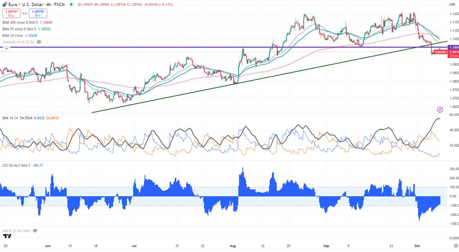Select the EMA 55 close indicator legend
Image resolution: width=459 pixels, height=252 pixels.
pos(19,29)
